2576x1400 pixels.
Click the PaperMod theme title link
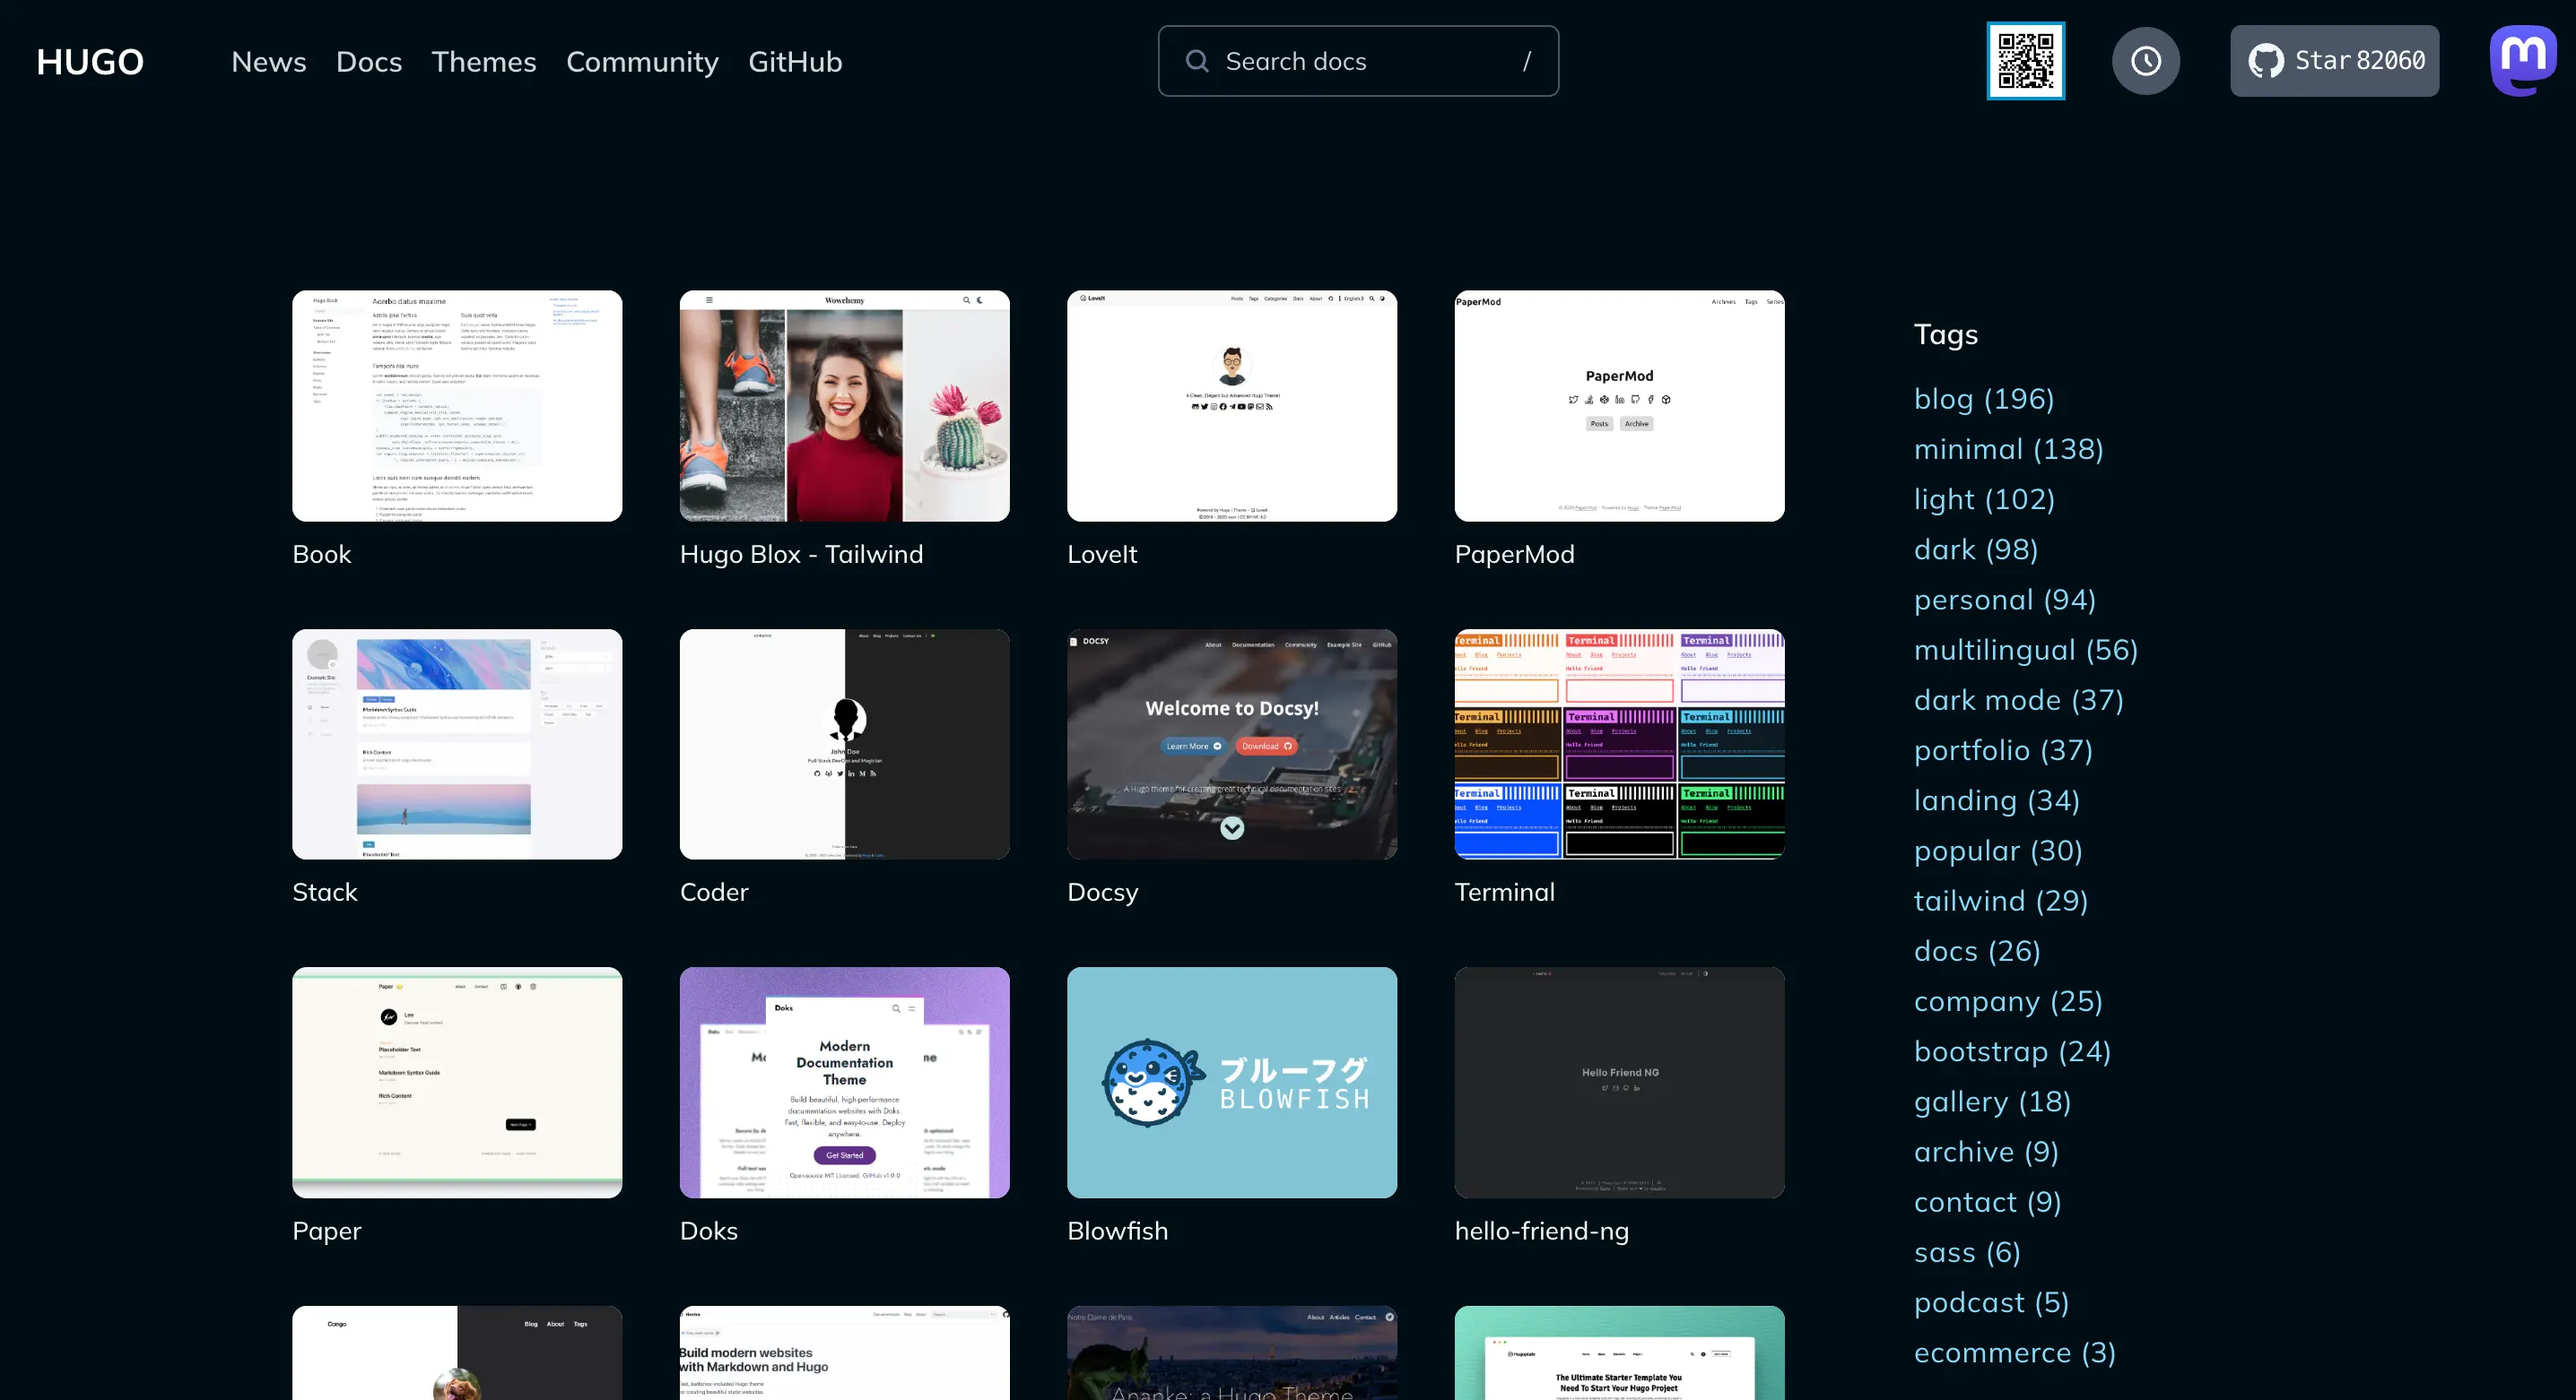click(x=1514, y=555)
